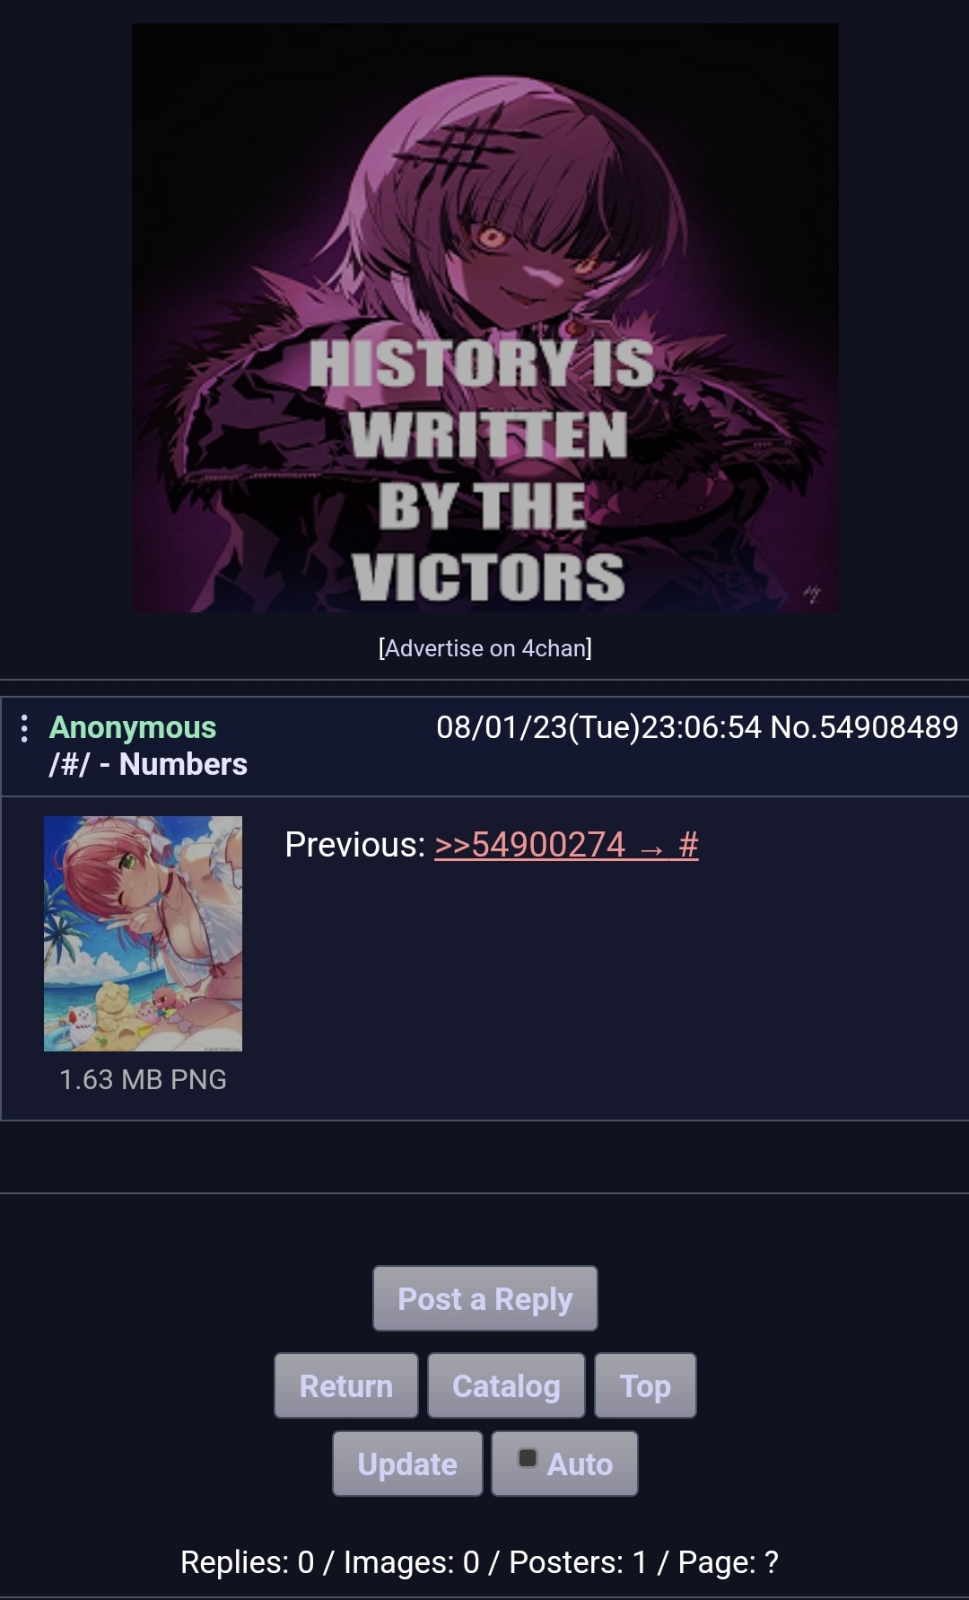
Task: Expand the beach anime thumbnail image
Action: pyautogui.click(x=144, y=934)
